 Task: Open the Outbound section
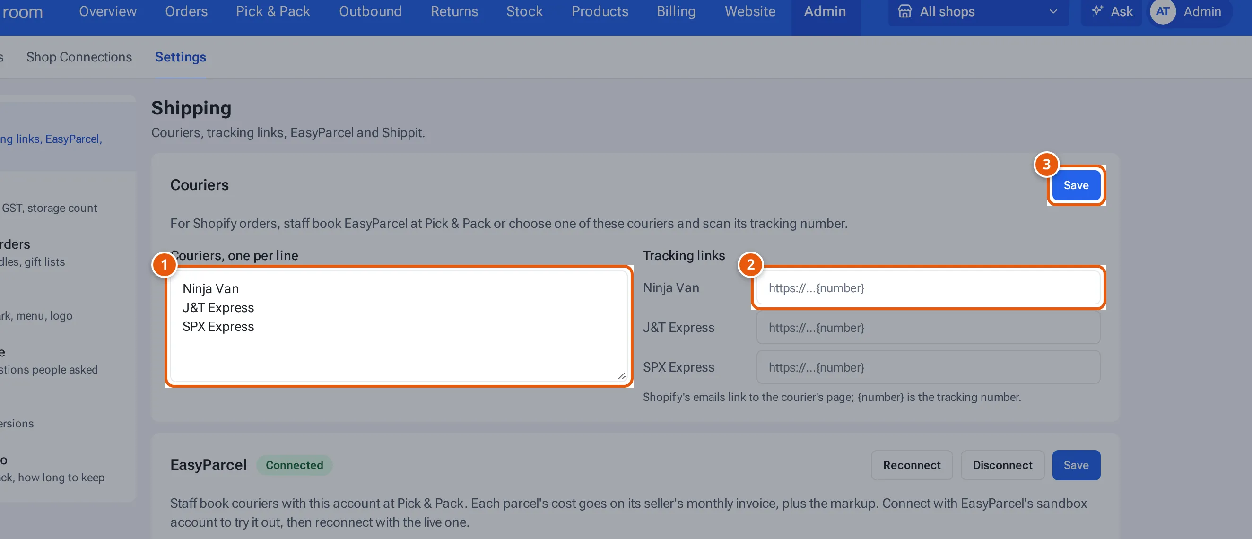tap(370, 11)
